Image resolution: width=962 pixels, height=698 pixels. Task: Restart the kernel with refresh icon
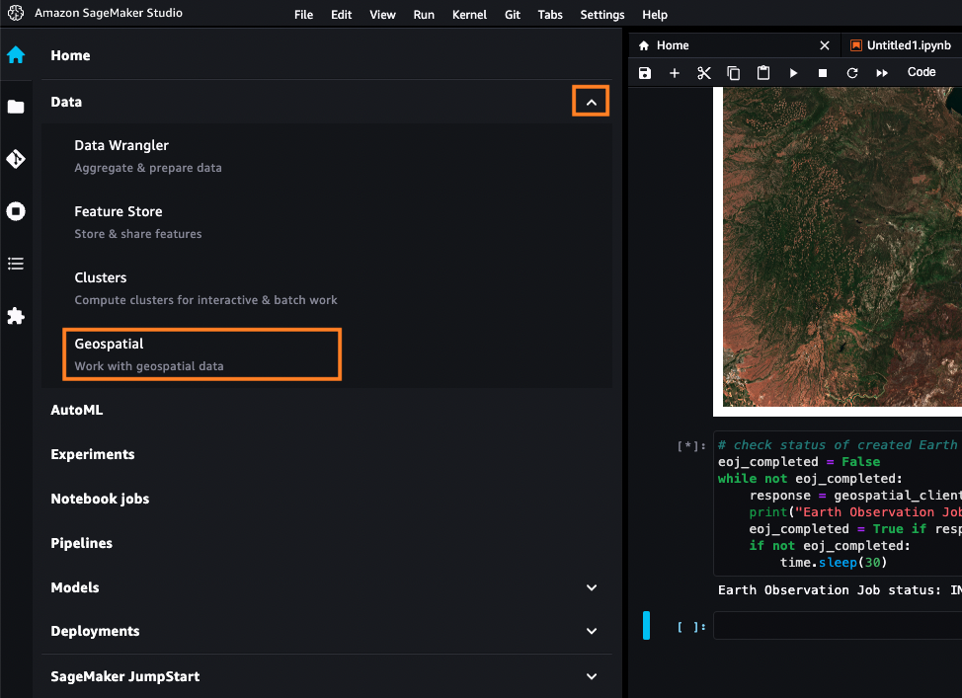point(852,73)
